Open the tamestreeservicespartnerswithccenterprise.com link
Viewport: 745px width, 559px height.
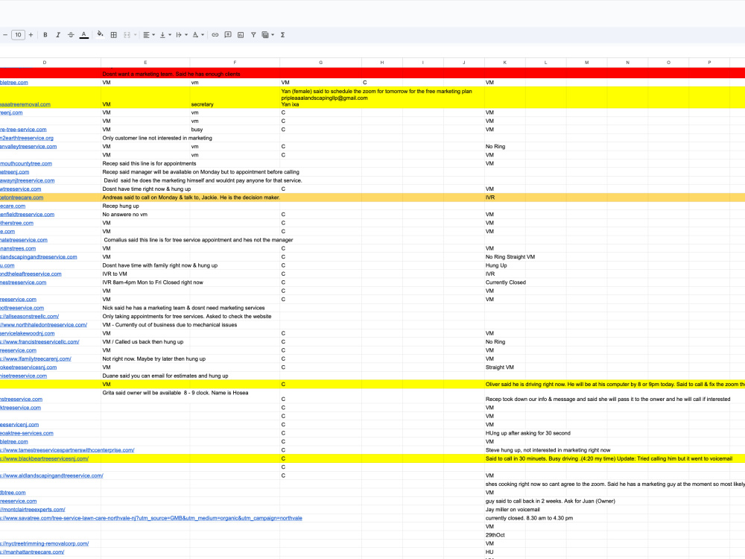[x=67, y=450]
